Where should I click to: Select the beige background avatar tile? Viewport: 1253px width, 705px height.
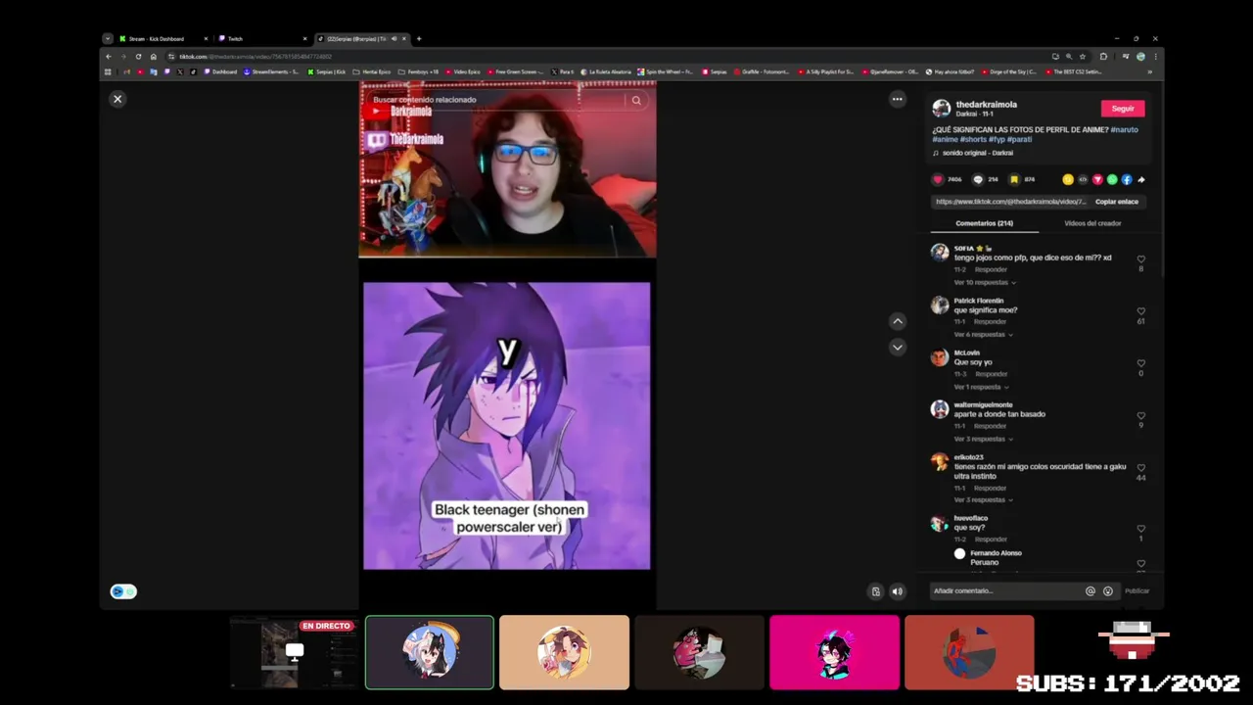564,652
